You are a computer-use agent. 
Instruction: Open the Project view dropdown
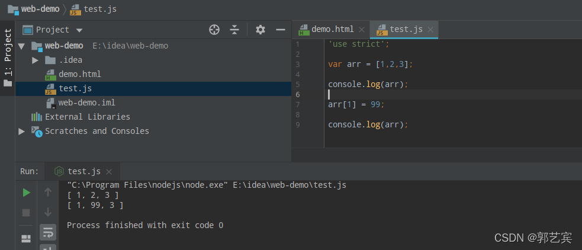pos(79,30)
